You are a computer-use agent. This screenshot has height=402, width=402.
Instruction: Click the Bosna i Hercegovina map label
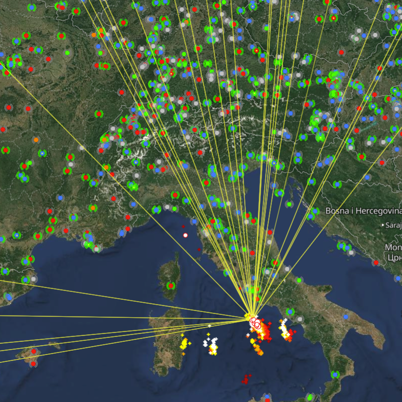tap(363, 211)
